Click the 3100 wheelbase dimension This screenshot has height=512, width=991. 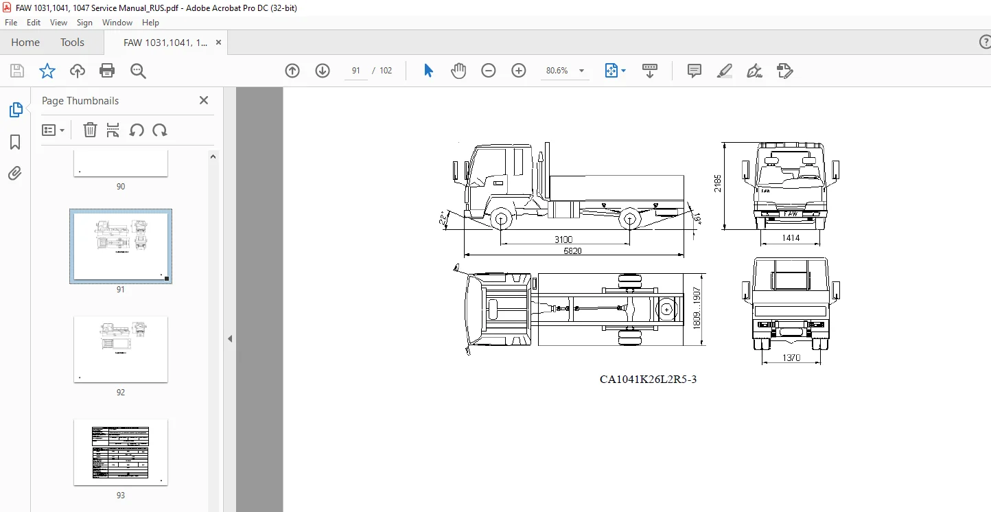point(563,240)
